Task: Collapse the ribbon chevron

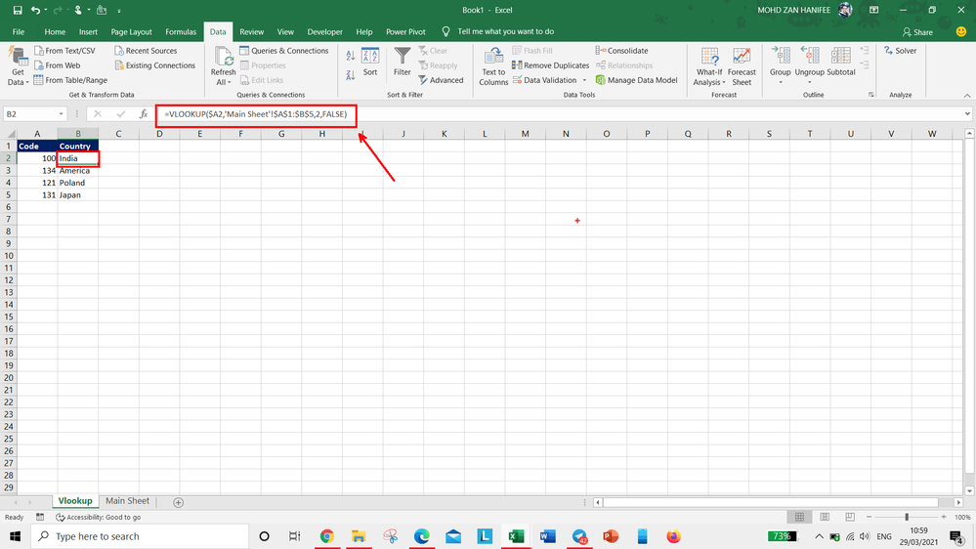Action: coord(966,95)
